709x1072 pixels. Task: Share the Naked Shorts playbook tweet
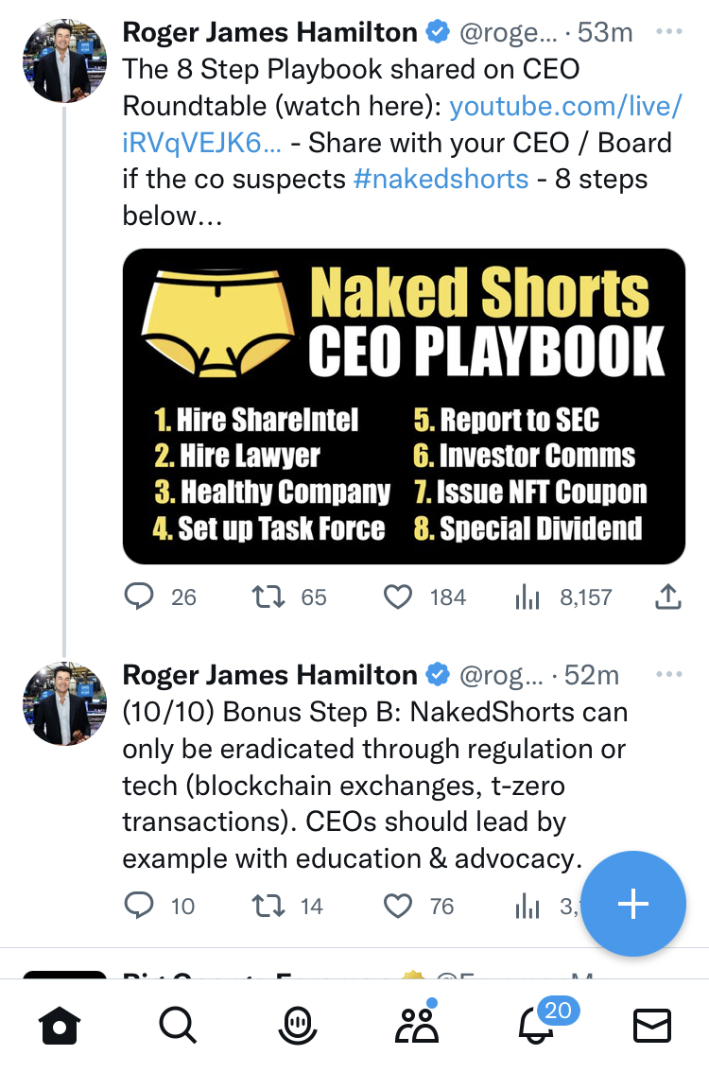[x=667, y=597]
